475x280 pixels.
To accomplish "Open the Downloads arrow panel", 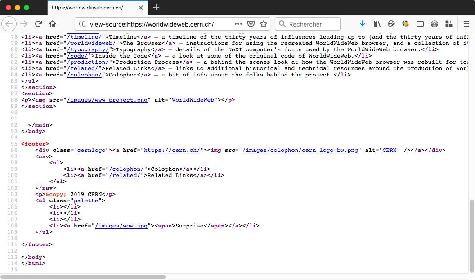I will point(362,24).
